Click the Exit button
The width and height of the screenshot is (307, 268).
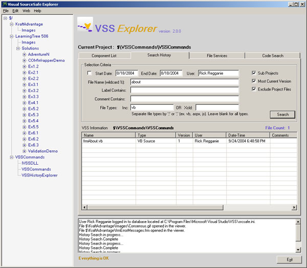[289, 260]
